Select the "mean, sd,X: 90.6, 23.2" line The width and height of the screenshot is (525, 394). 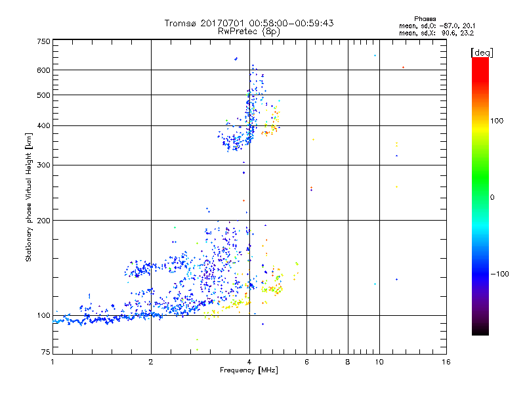pos(436,33)
